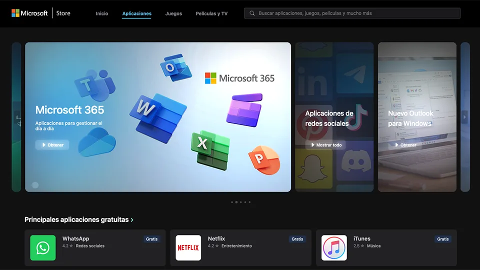The width and height of the screenshot is (480, 270).
Task: Click Gratis badge on WhatsApp card
Action: click(151, 239)
